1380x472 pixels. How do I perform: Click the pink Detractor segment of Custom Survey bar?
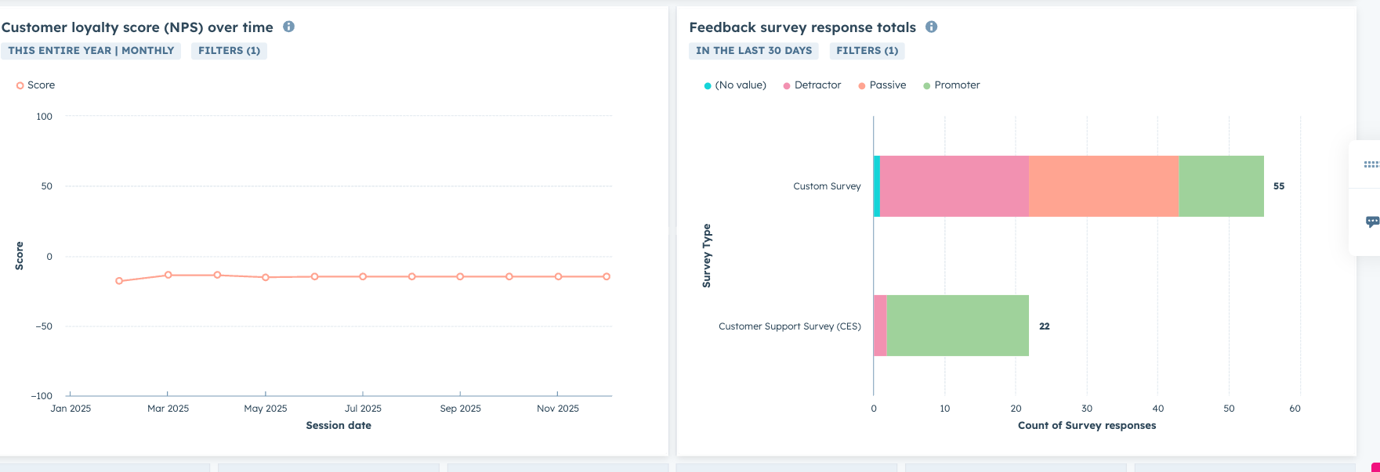(x=954, y=186)
